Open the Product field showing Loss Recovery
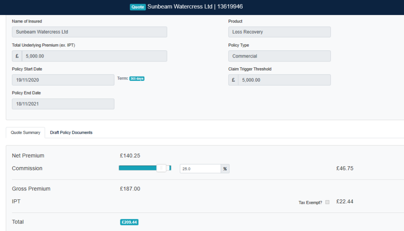The image size is (404, 231). [279, 32]
